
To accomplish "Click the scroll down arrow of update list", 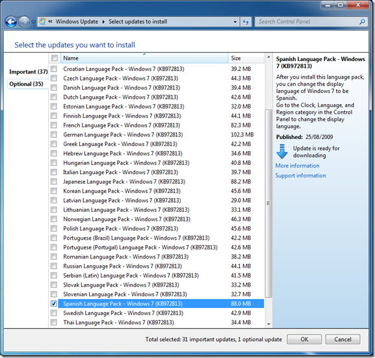I will click(x=268, y=324).
